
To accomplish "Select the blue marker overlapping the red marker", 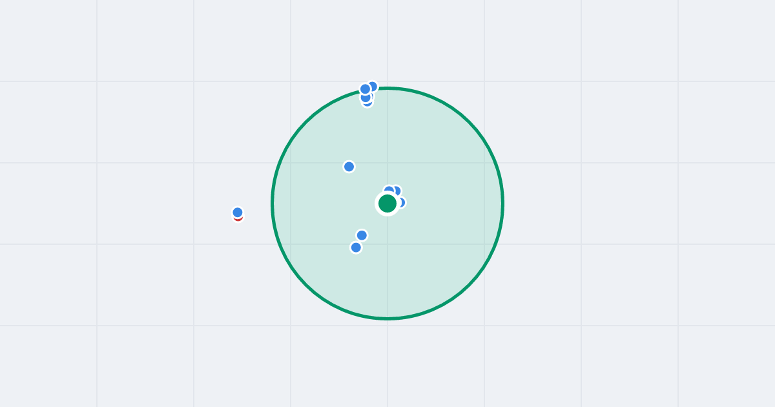I will coord(238,213).
